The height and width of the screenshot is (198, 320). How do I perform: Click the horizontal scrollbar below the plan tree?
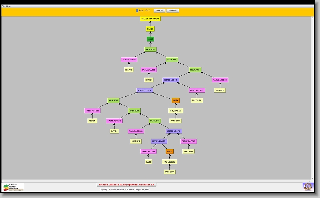pyautogui.click(x=158, y=181)
